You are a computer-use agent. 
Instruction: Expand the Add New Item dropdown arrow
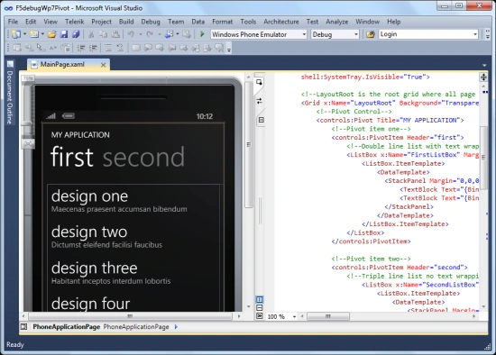[x=42, y=34]
